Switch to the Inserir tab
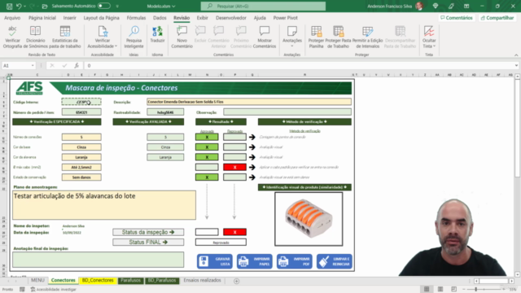521x293 pixels. [69, 18]
